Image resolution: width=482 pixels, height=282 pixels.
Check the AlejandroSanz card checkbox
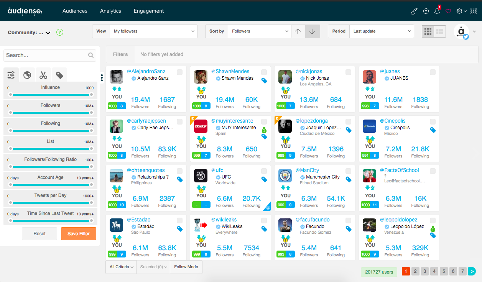tap(179, 72)
